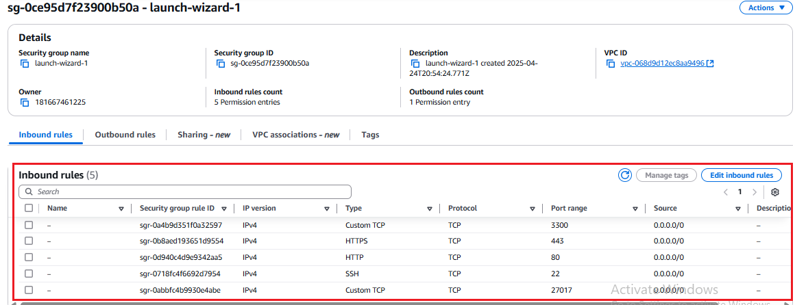Click the HTTPS type cell
Screen dimensions: 795x305
[356, 241]
